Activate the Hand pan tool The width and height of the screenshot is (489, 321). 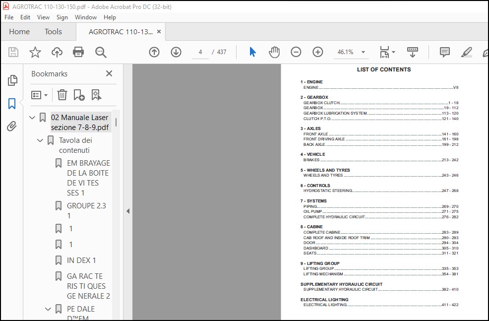point(274,52)
